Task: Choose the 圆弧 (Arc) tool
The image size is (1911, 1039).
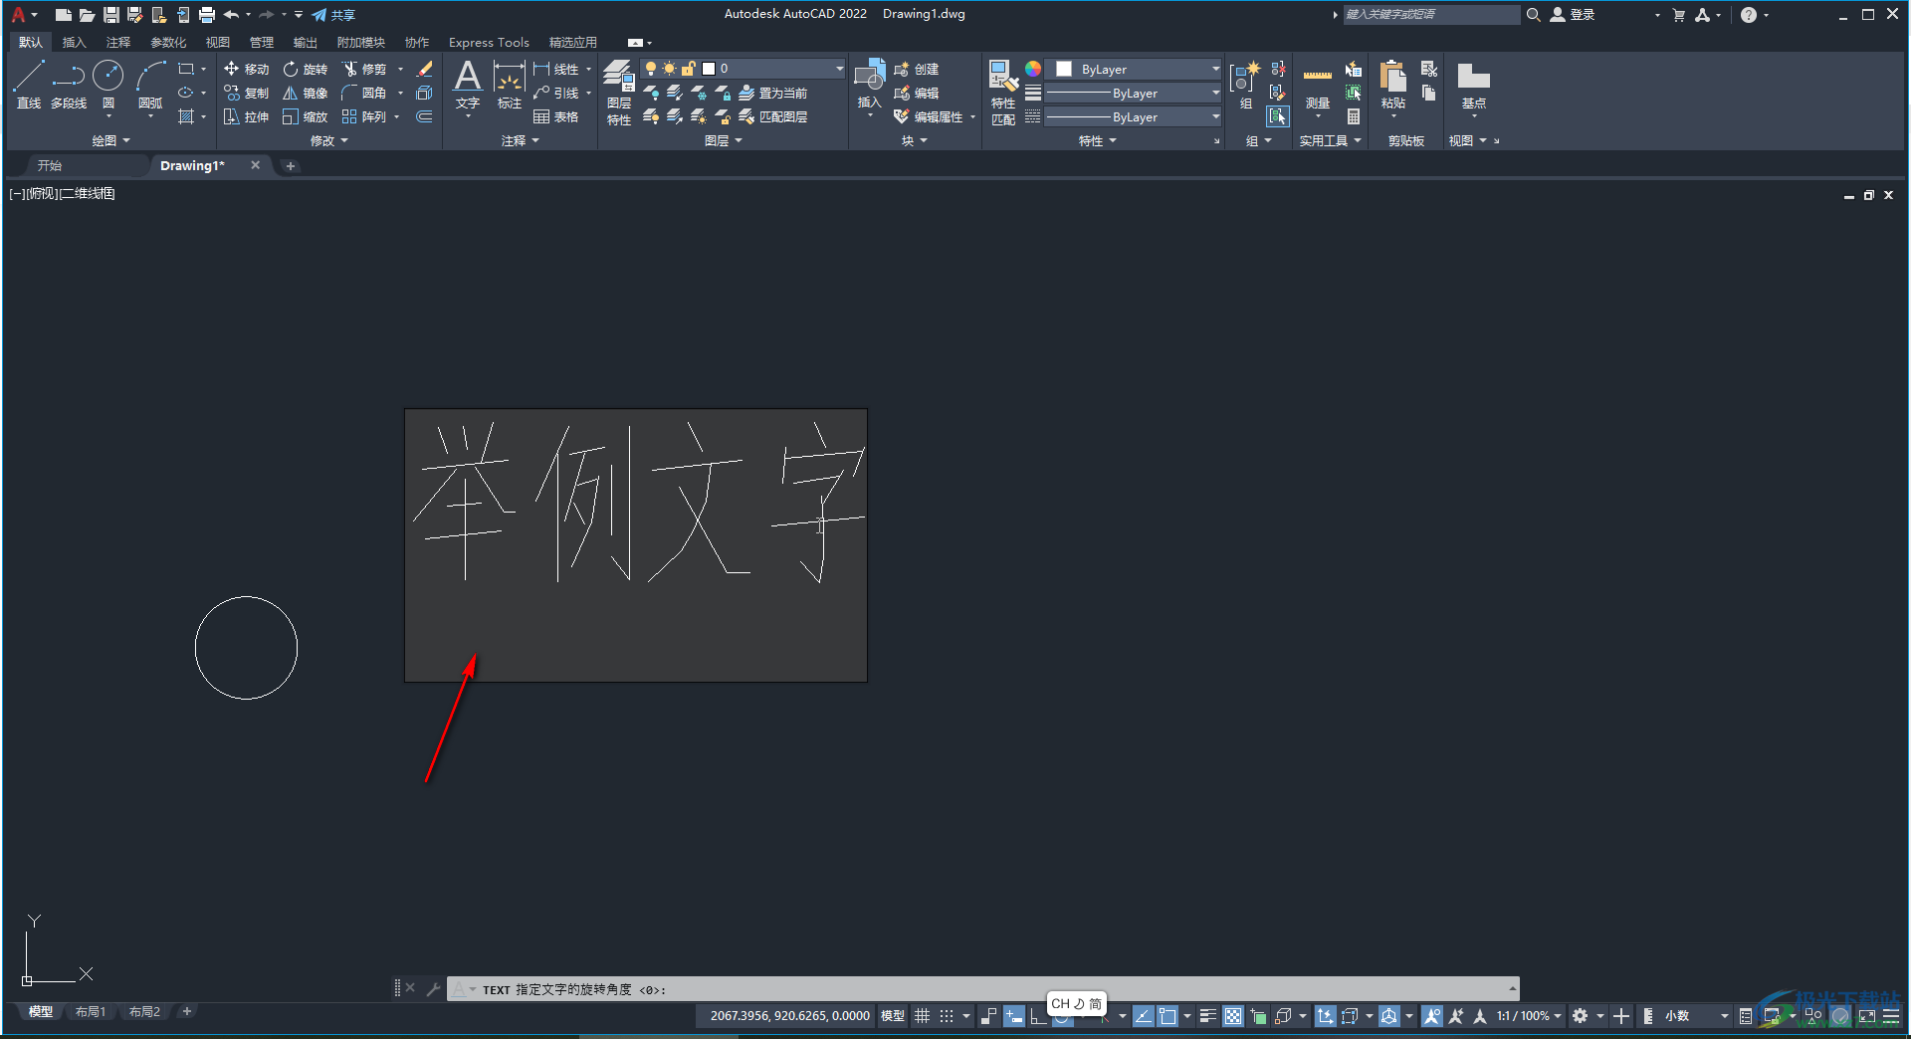Action: click(x=150, y=84)
